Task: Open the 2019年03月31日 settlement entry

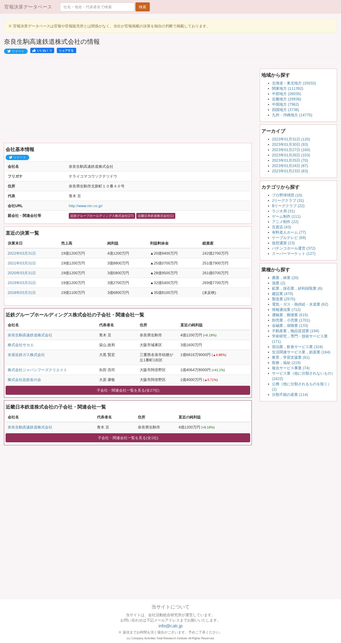Action: click(x=22, y=283)
